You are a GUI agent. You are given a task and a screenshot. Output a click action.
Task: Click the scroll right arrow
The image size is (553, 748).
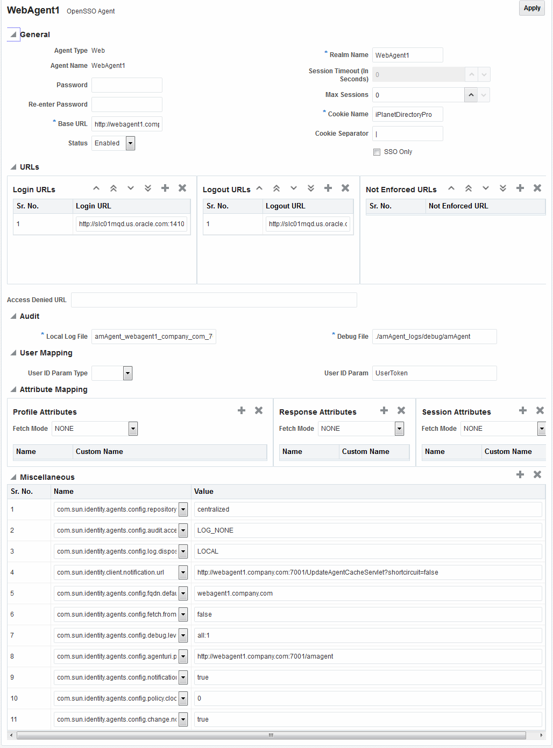pyautogui.click(x=541, y=735)
